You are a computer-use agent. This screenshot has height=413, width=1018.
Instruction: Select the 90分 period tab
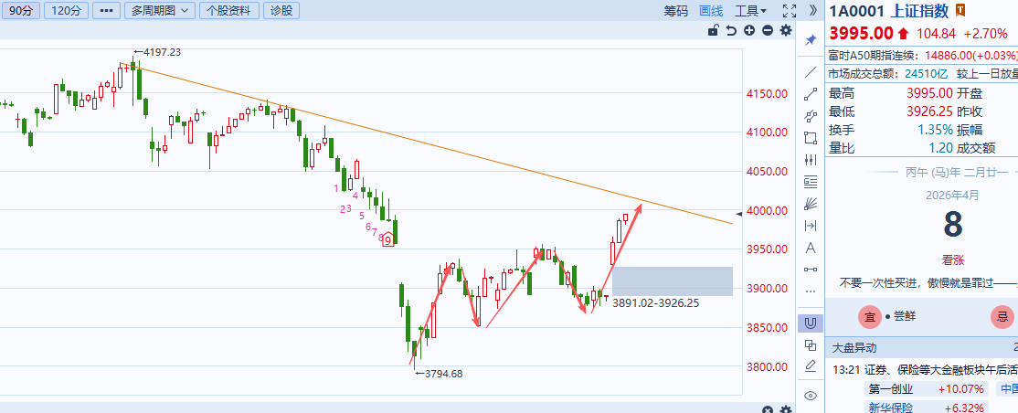pos(20,11)
